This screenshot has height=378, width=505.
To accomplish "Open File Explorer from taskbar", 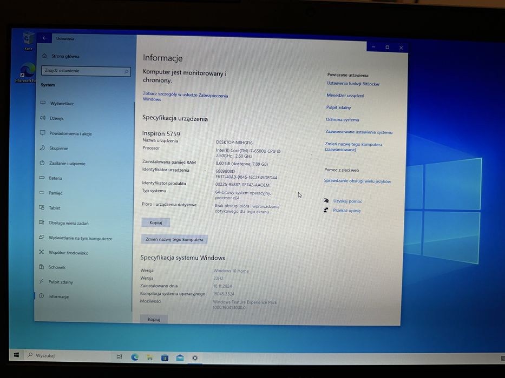I will tap(150, 357).
